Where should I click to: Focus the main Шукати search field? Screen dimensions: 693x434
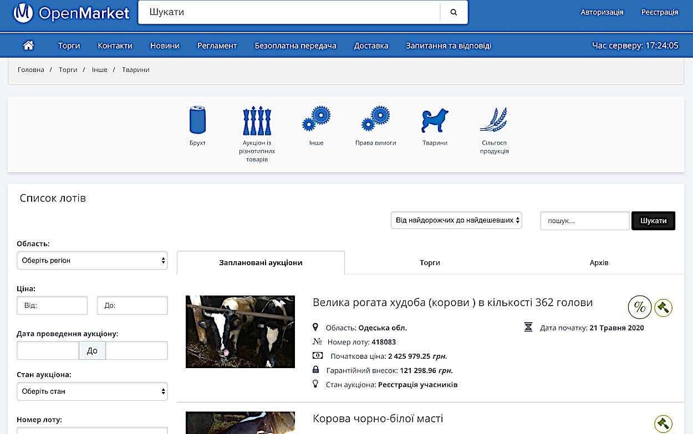point(289,12)
